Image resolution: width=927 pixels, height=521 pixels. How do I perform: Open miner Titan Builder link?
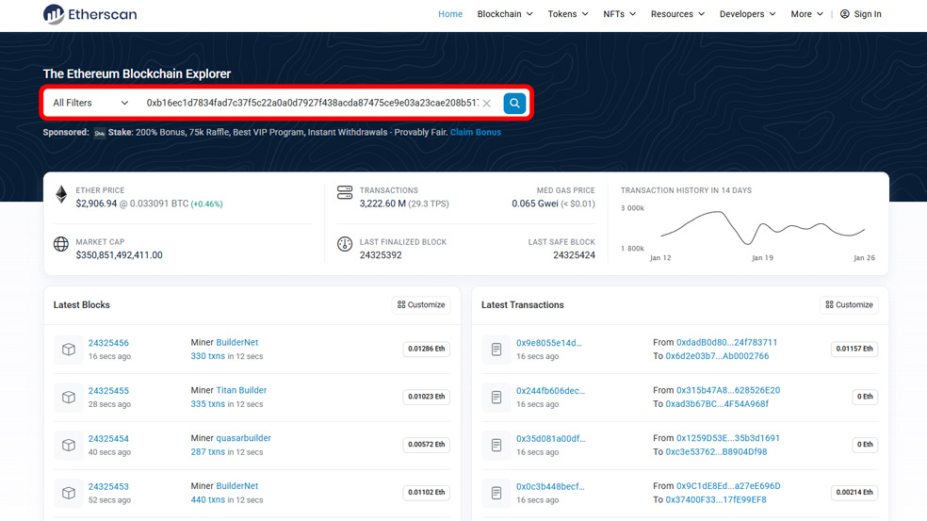pos(241,390)
